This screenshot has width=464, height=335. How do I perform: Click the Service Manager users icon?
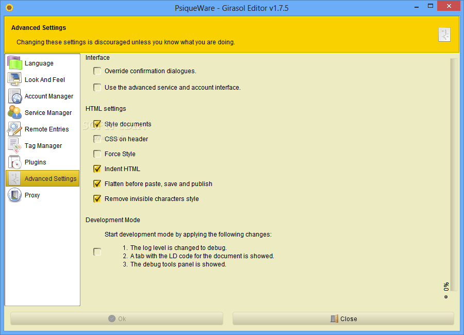14,112
